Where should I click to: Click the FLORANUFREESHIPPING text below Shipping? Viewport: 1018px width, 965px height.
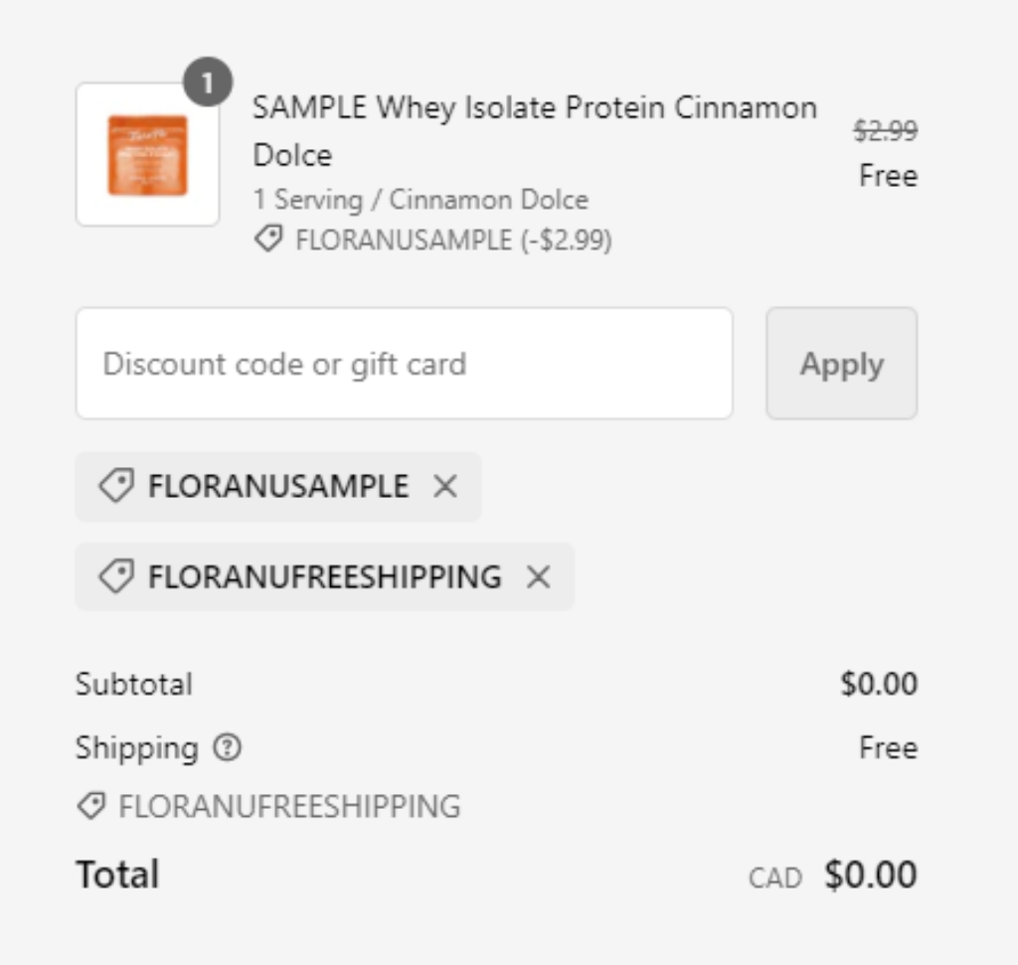pyautogui.click(x=289, y=806)
